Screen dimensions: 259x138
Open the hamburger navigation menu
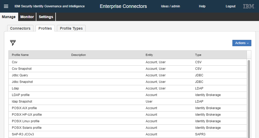coord(6,6)
